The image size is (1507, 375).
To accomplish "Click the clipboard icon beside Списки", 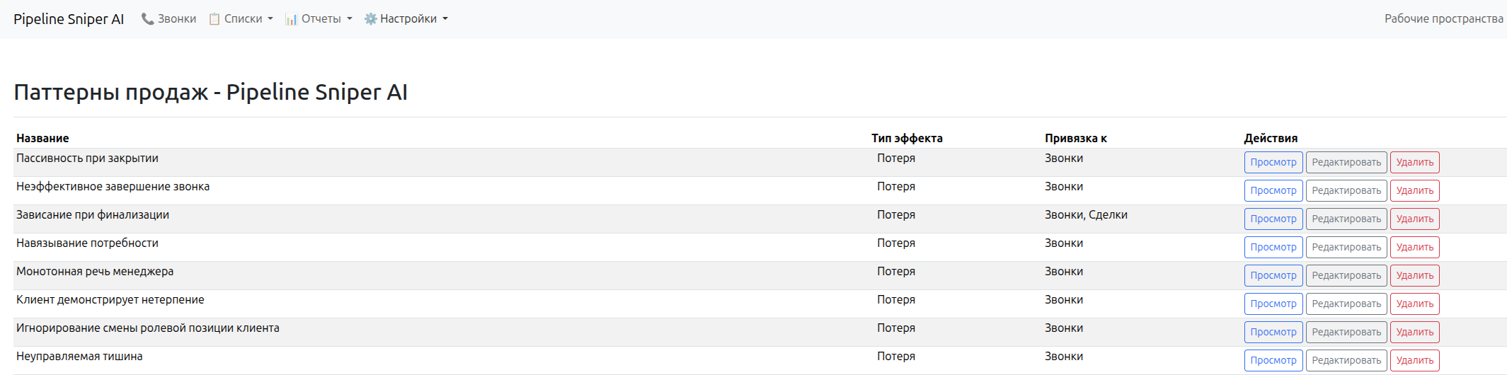I will pyautogui.click(x=214, y=19).
